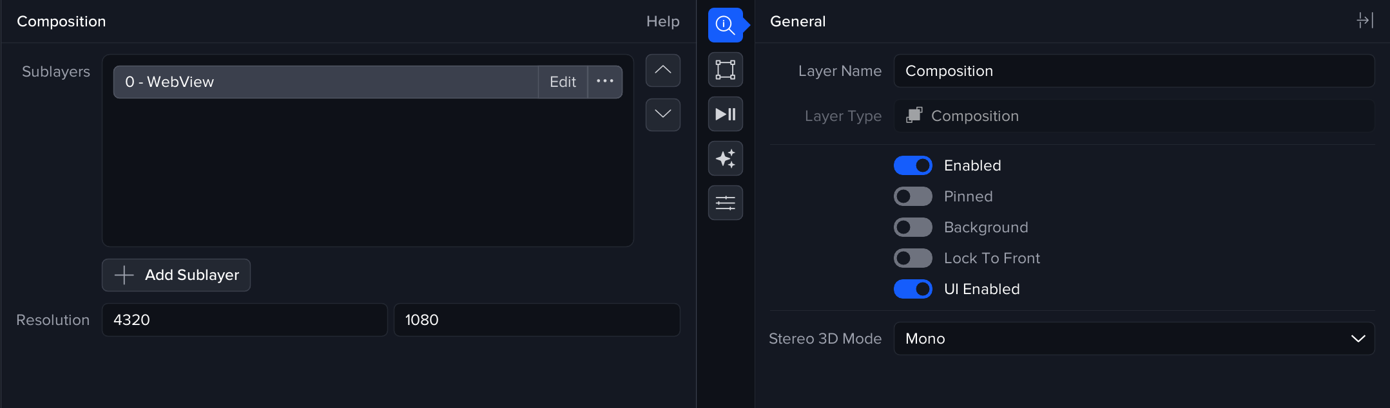Viewport: 1390px width, 408px height.
Task: Open the WebView sublayer more options
Action: click(604, 82)
